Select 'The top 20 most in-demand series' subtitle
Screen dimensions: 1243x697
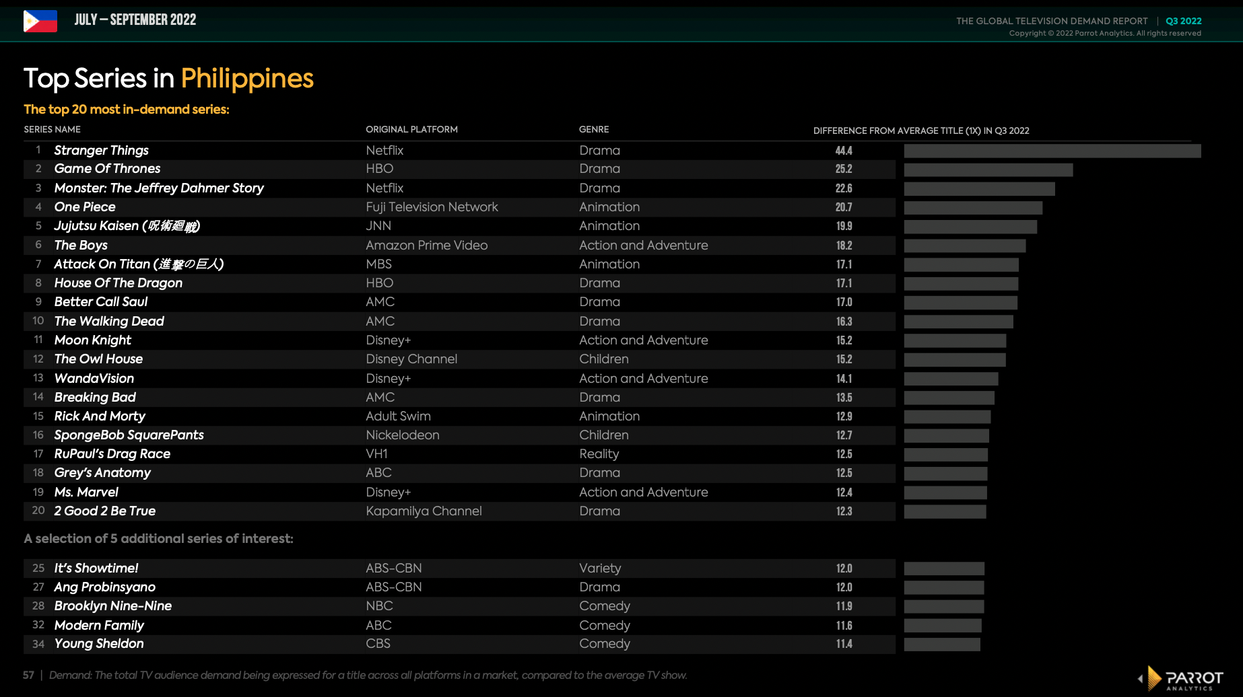coord(127,109)
